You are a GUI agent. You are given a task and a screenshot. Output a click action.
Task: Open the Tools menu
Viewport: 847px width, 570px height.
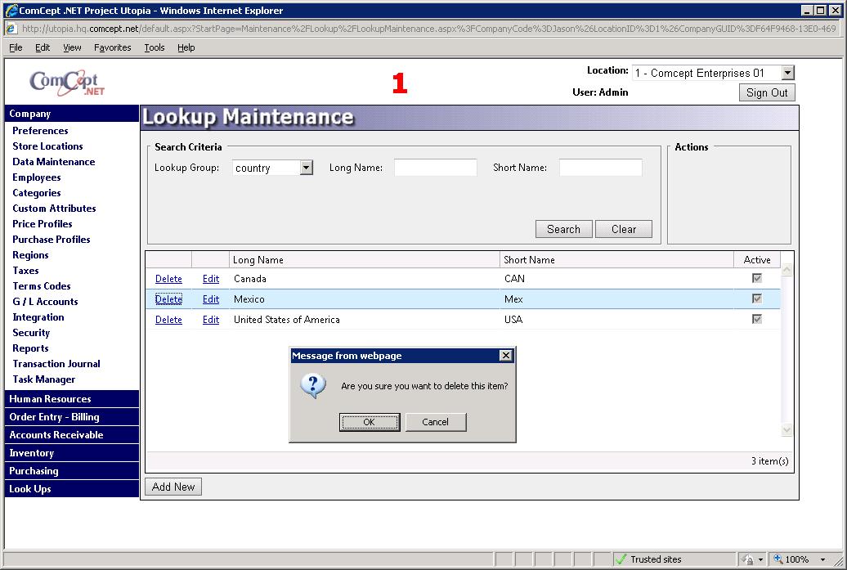(155, 47)
